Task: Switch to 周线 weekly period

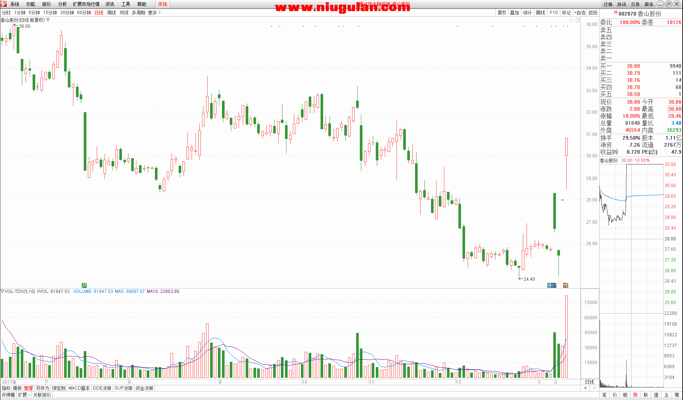Action: (x=112, y=13)
